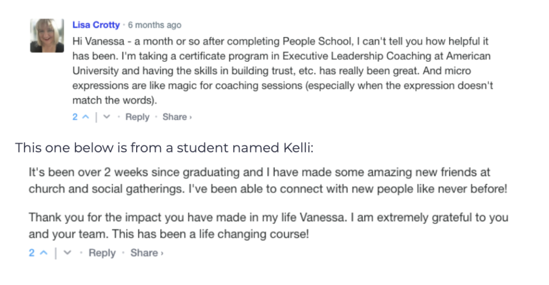Click the "Hi Vanessa" greeting in Lisa's comment
Image resolution: width=549 pixels, height=285 pixels.
click(x=96, y=41)
